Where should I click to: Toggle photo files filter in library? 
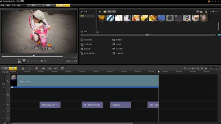coord(109,12)
